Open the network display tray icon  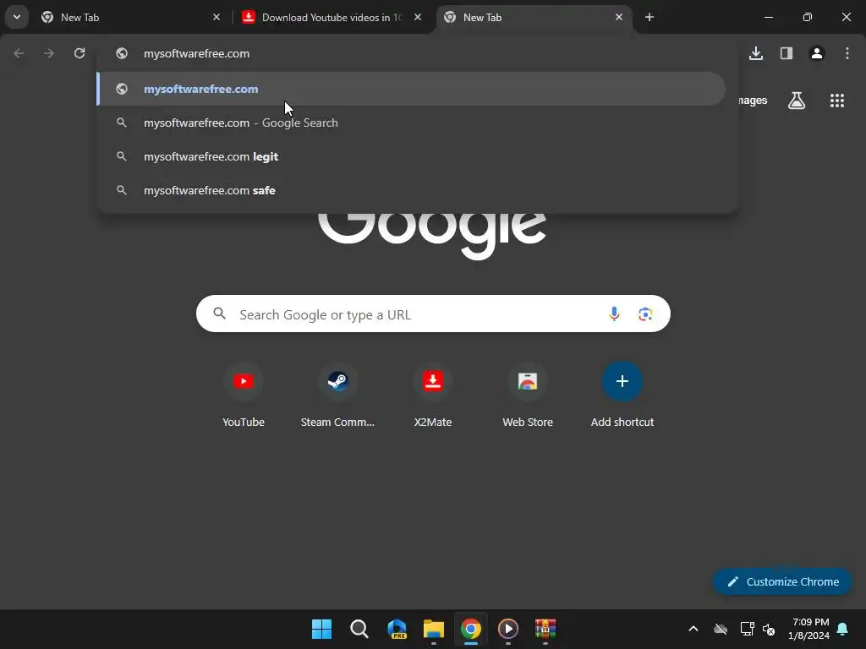tap(747, 629)
